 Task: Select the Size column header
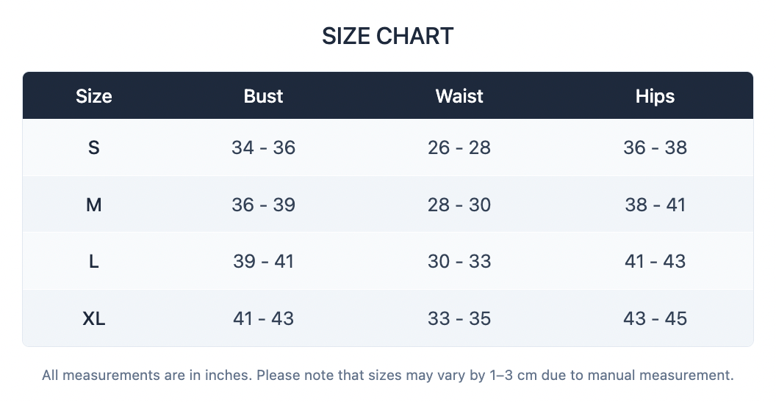click(x=93, y=96)
